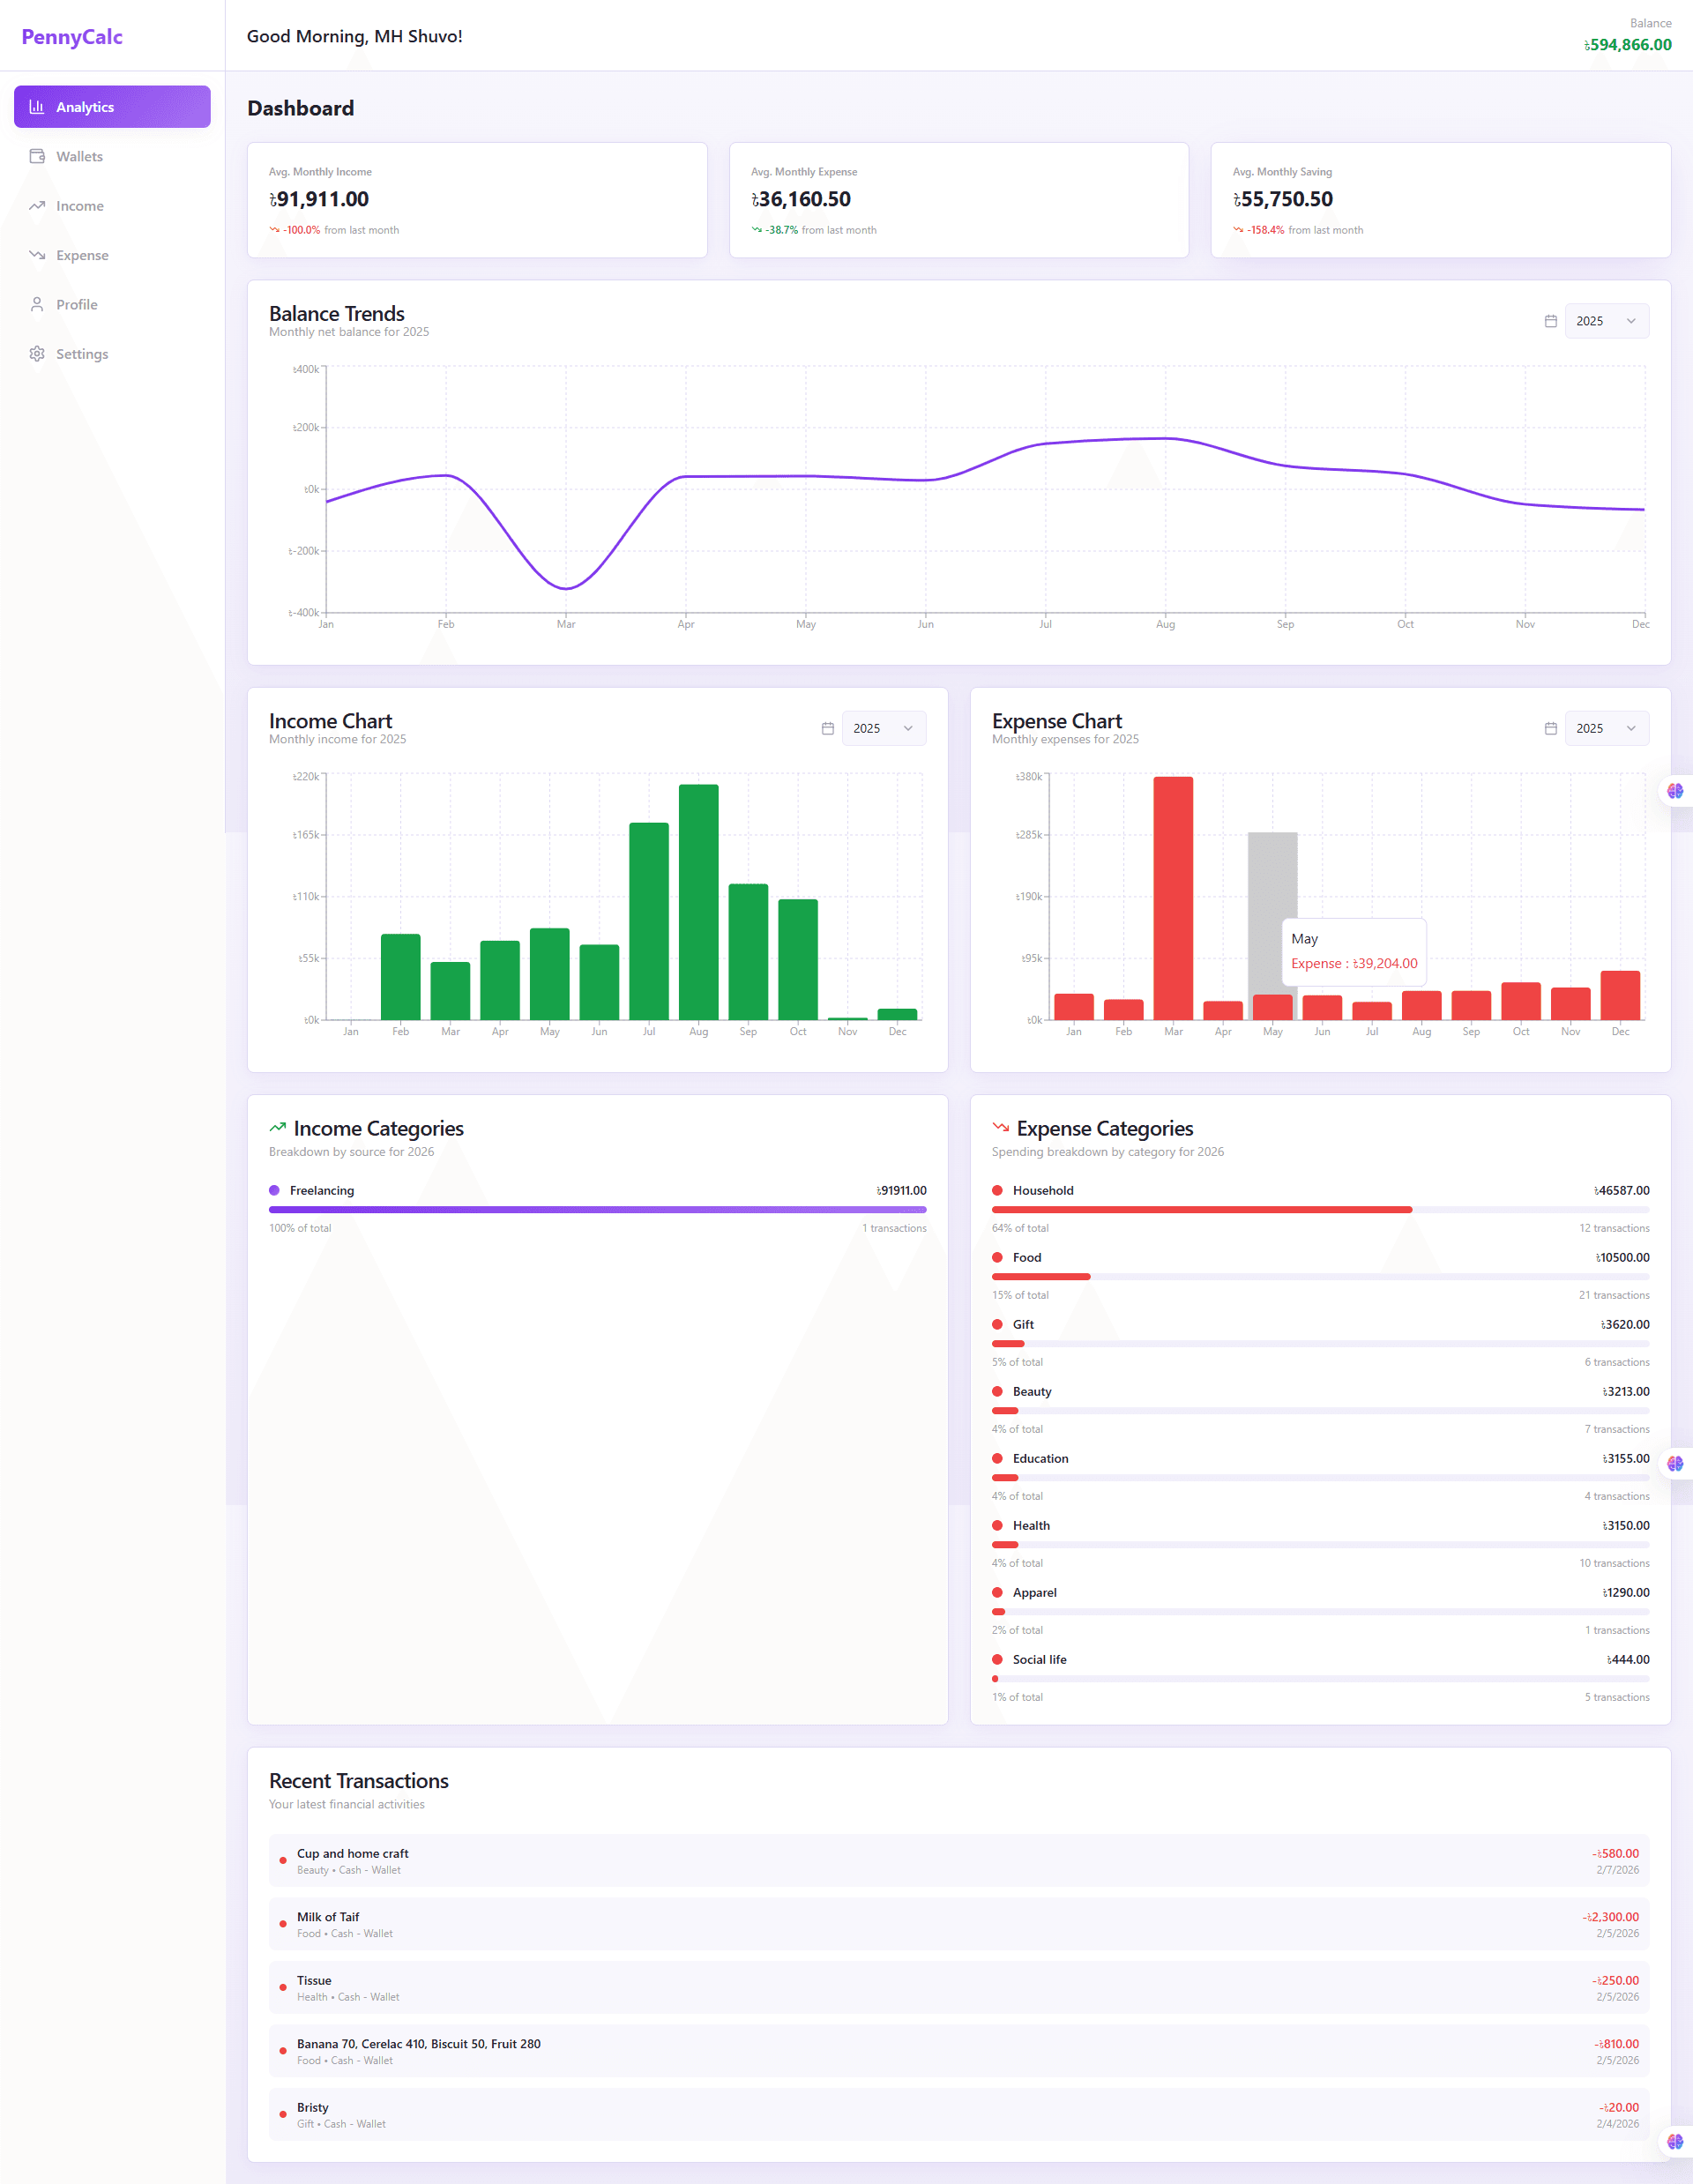Click the calendar icon on the Expense Chart
This screenshot has height=2184, width=1693.
1550,728
